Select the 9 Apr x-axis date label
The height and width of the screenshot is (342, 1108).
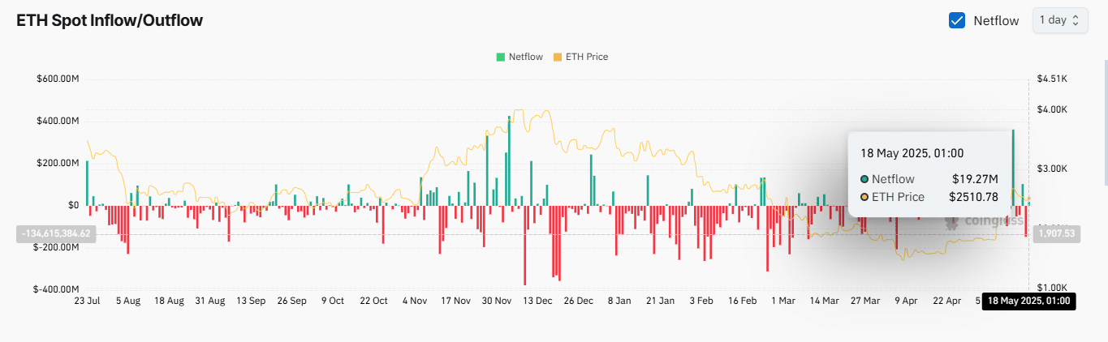pos(907,301)
